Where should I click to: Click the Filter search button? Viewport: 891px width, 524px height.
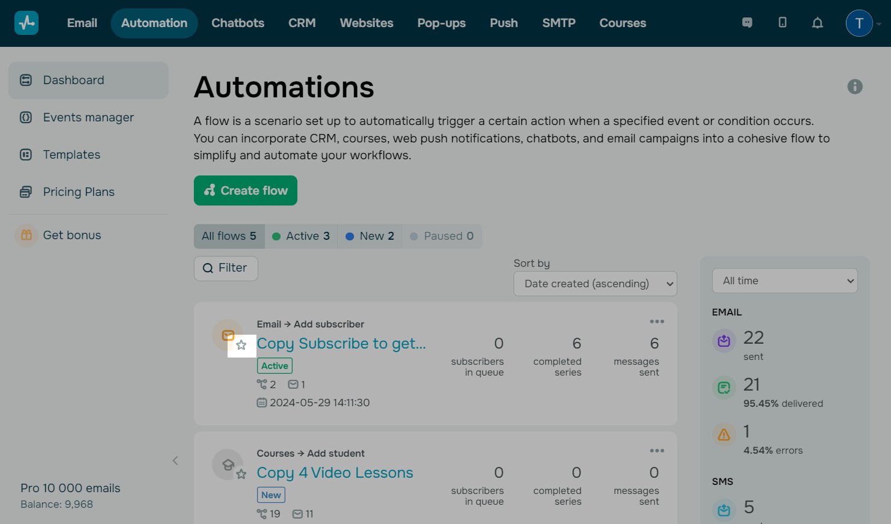[226, 268]
